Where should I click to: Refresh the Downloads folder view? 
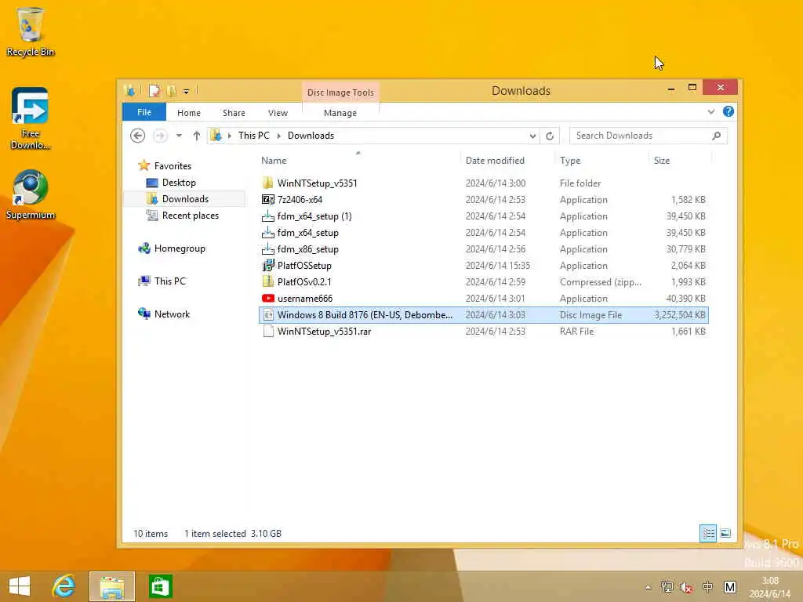pyautogui.click(x=550, y=136)
